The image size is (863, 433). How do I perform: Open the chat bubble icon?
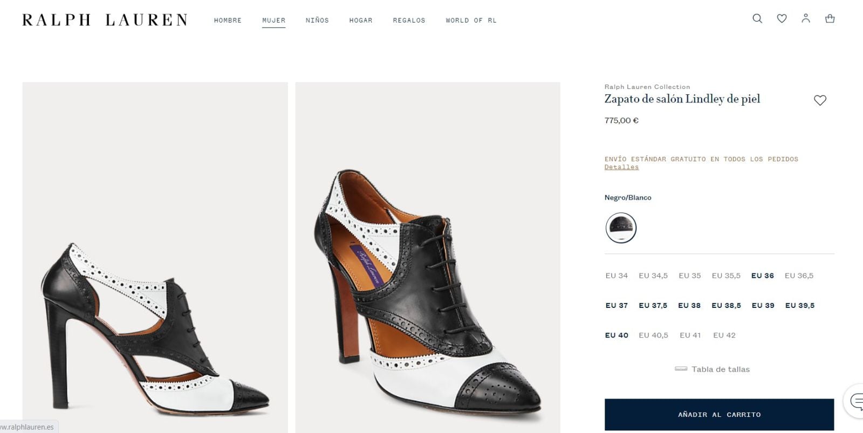(x=856, y=401)
